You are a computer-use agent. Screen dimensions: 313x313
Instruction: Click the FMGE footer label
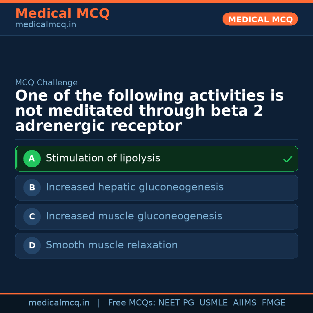pos(274,303)
